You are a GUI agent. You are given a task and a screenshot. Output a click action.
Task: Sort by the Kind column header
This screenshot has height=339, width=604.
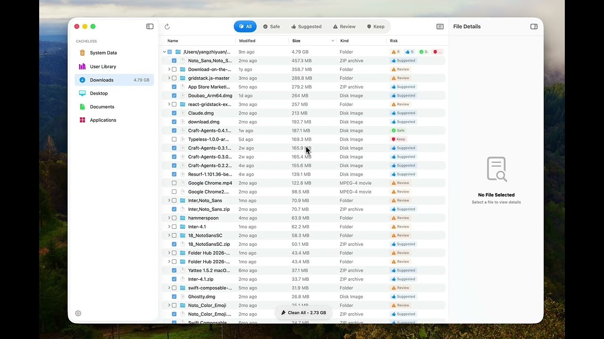click(x=344, y=41)
